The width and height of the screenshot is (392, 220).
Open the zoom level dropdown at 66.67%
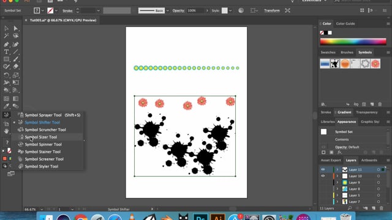42,209
